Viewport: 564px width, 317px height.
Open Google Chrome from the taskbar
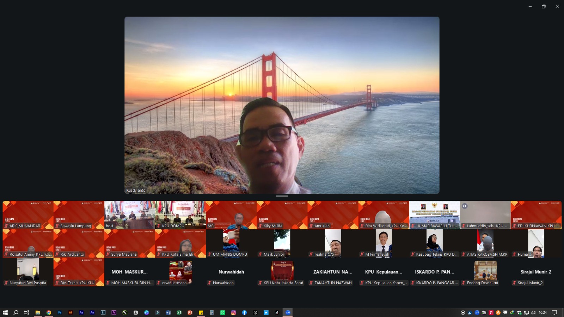click(x=49, y=312)
